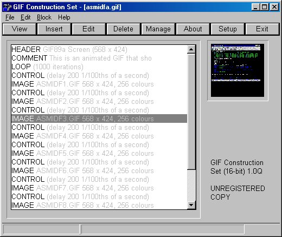The image size is (282, 237).
Task: Select the COMMENT block row
Action: (99, 58)
